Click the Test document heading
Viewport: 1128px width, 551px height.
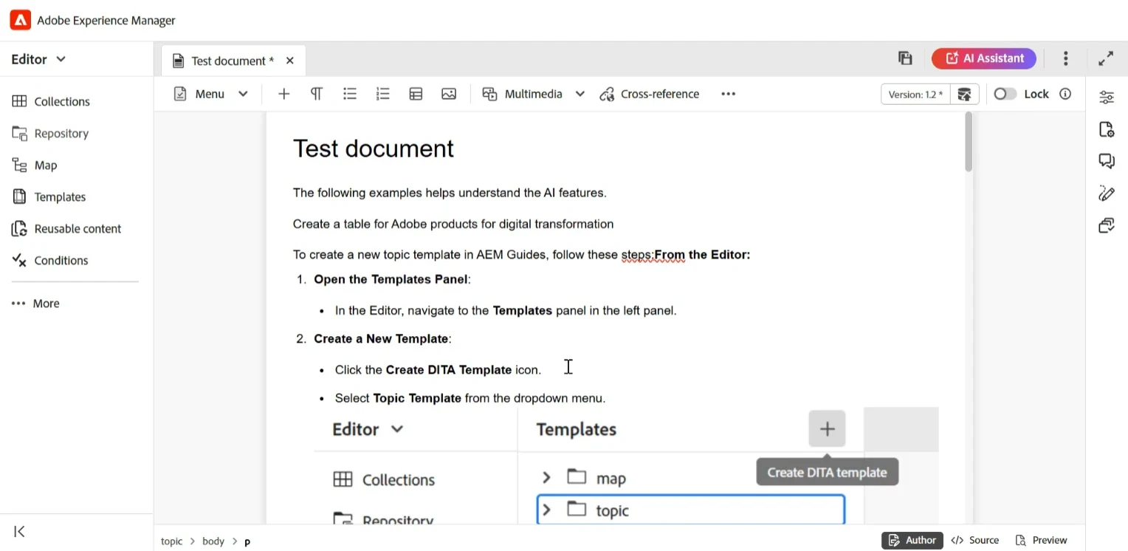374,148
